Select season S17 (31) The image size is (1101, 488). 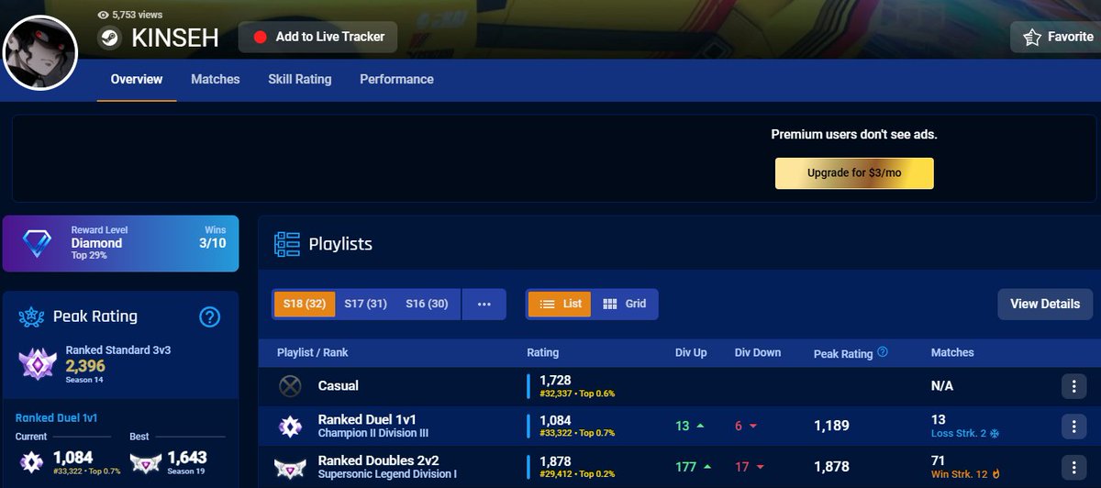pos(365,304)
